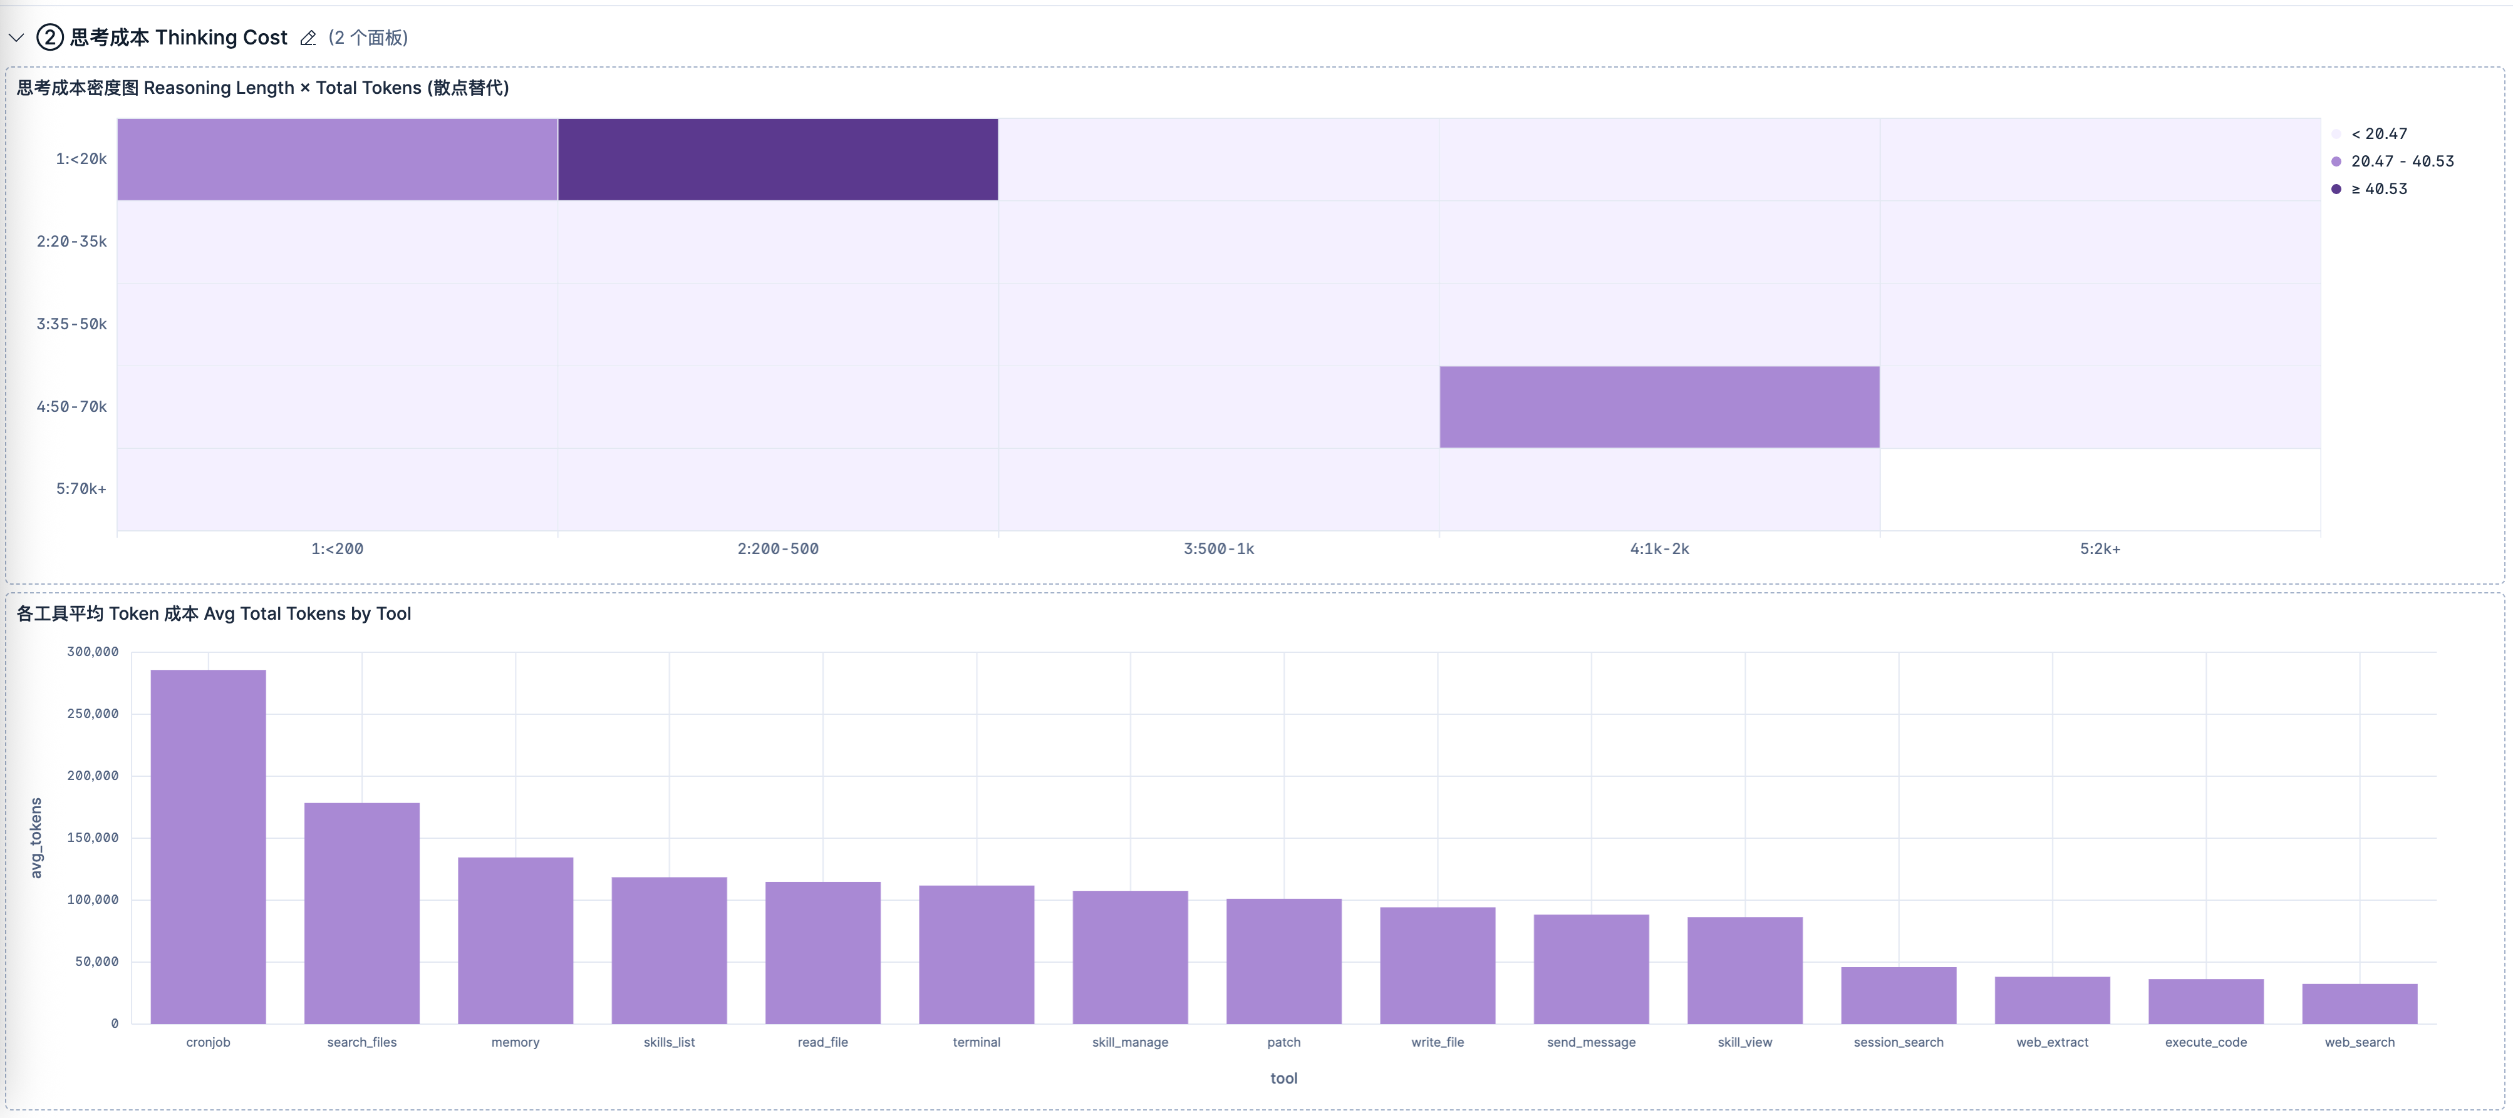This screenshot has width=2513, height=1118.
Task: Edit the row title via pencil icon
Action: 308,38
